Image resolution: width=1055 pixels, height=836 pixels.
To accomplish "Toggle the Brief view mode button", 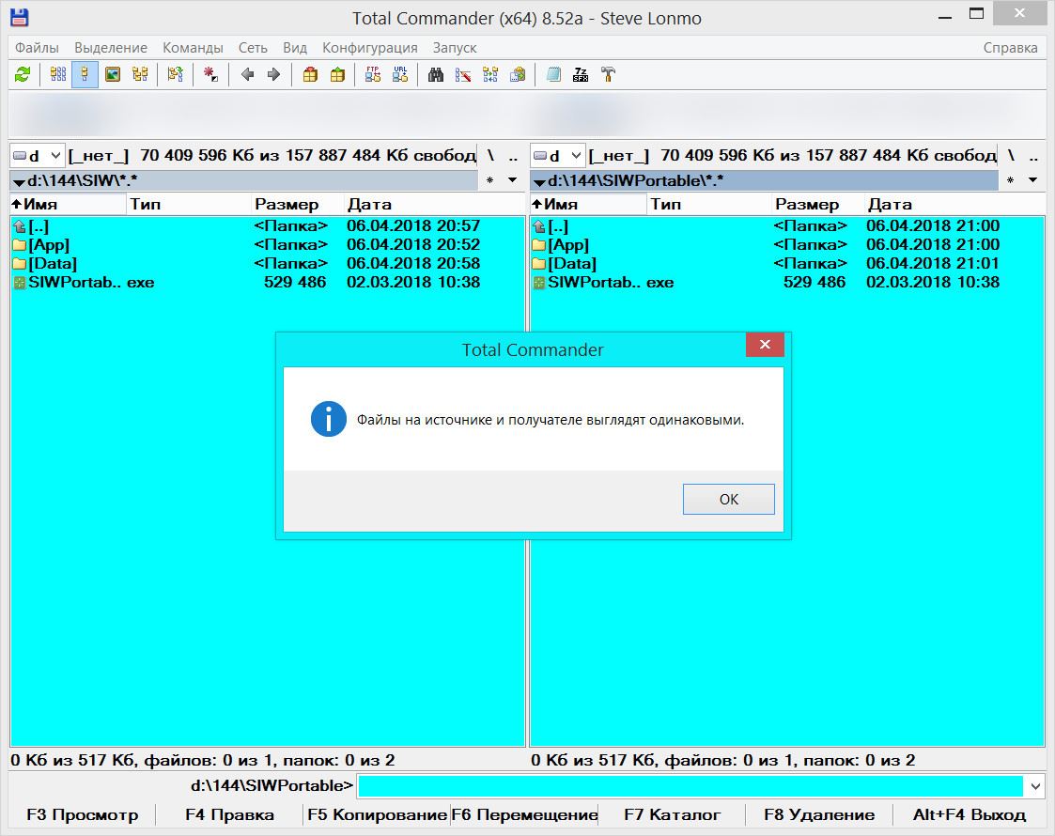I will (x=58, y=74).
